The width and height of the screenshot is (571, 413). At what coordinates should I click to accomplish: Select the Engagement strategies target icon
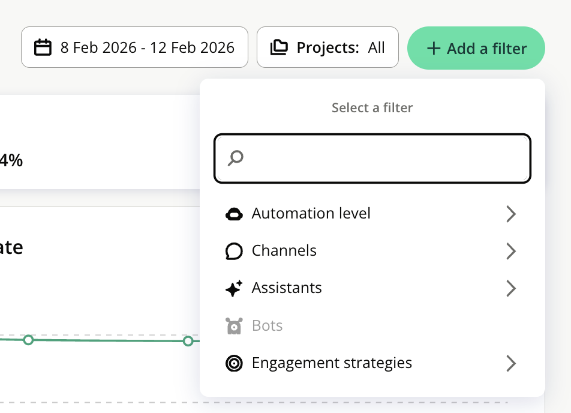click(234, 363)
